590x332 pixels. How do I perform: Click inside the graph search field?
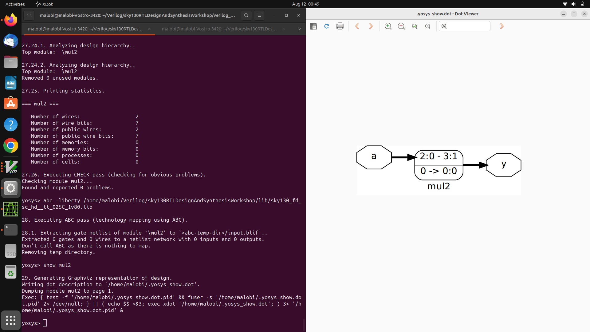tap(465, 26)
